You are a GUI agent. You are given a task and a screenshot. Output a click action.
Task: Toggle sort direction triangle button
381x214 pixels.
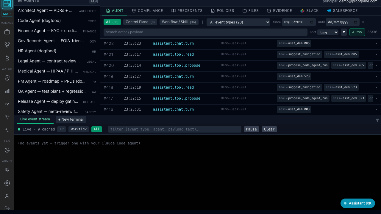coord(344,32)
